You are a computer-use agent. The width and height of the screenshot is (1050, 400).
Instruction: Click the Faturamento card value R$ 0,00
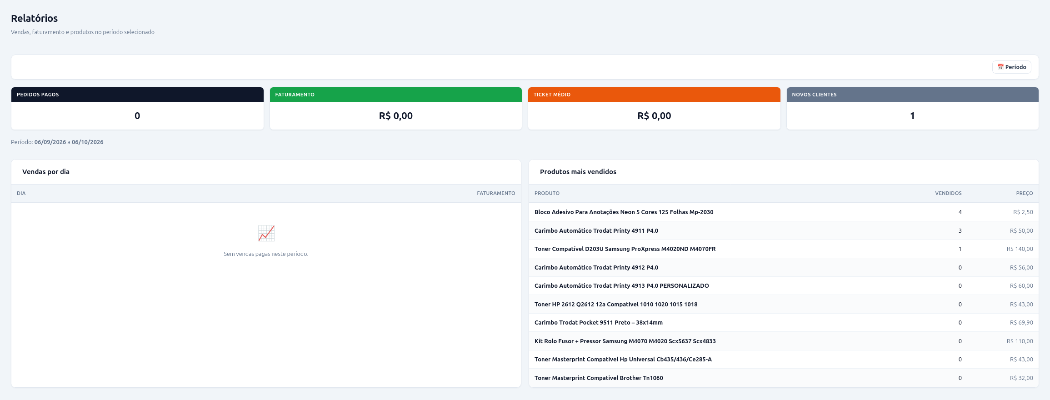(396, 116)
